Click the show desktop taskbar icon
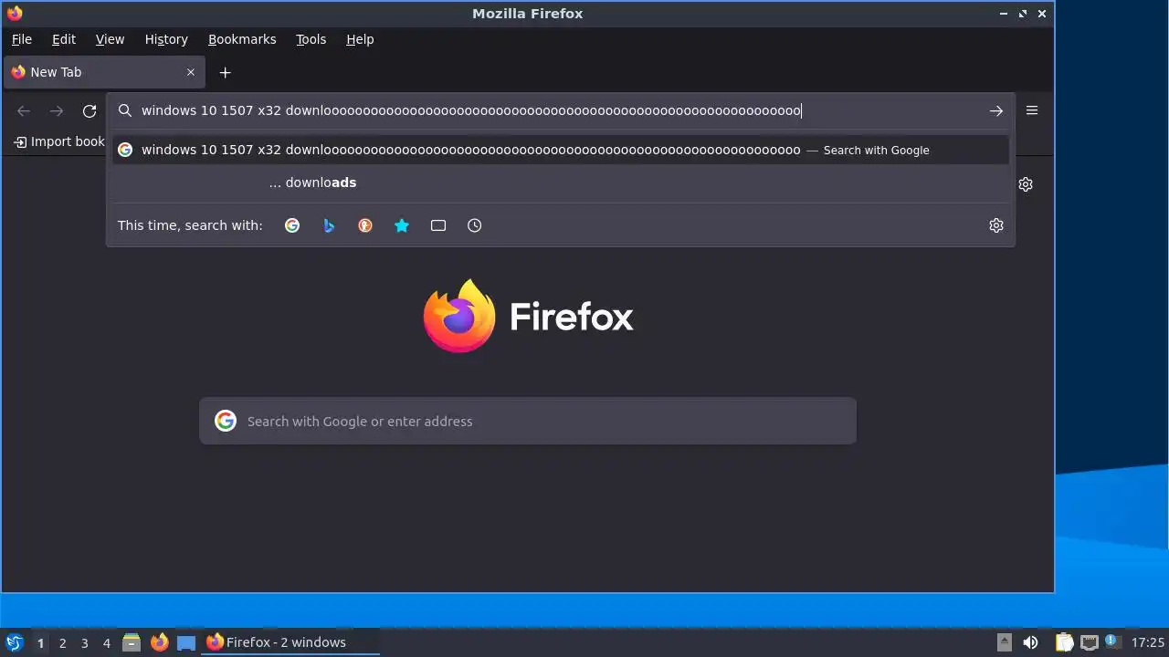 [186, 642]
